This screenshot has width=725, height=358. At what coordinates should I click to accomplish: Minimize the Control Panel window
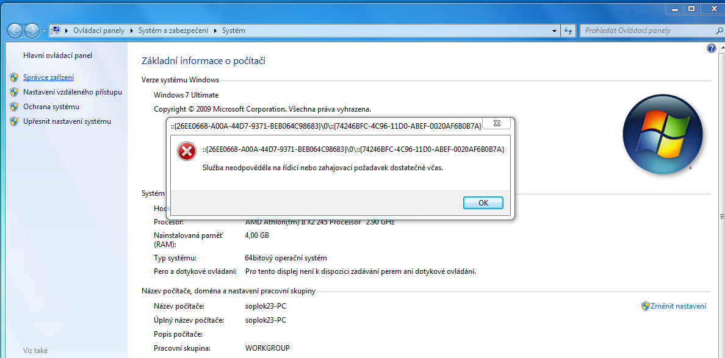click(x=674, y=9)
